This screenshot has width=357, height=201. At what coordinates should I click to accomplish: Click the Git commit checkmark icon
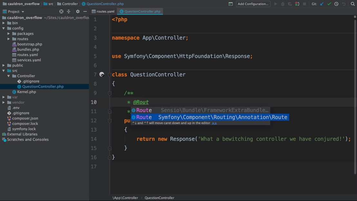pyautogui.click(x=329, y=4)
